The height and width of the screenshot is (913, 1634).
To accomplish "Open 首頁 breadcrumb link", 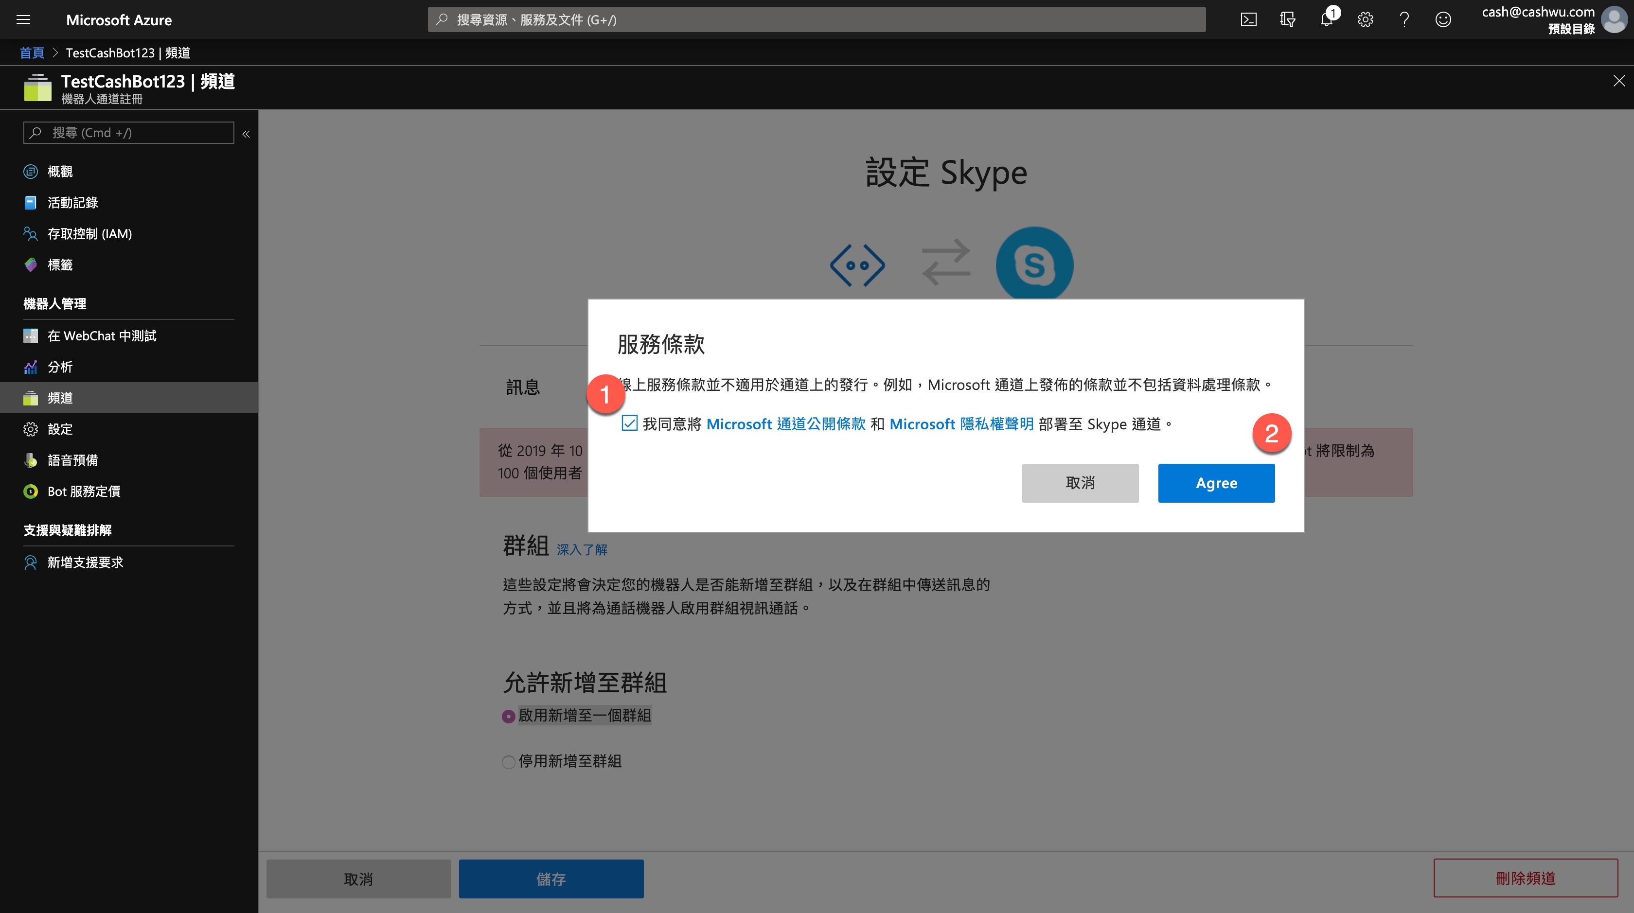I will pyautogui.click(x=32, y=53).
